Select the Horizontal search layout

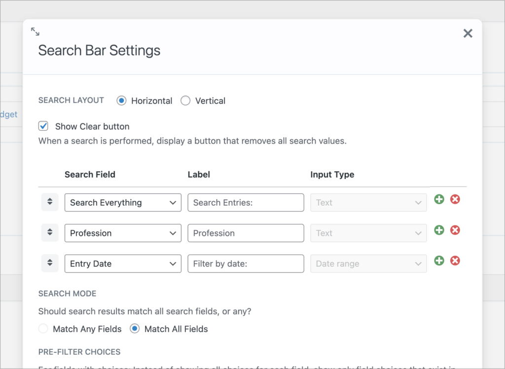point(121,100)
